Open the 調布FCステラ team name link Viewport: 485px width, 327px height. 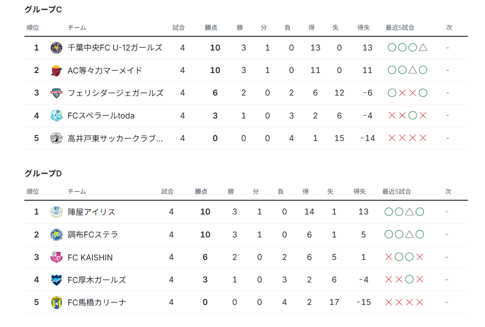pos(93,235)
